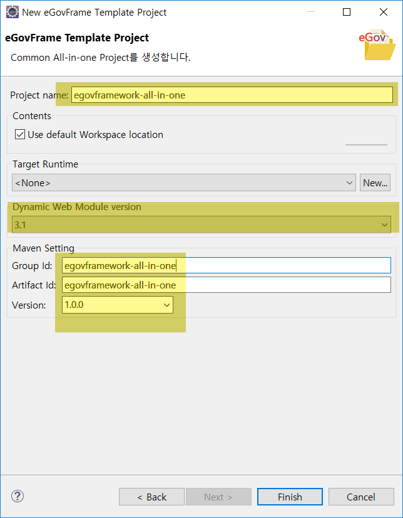This screenshot has height=518, width=403.
Task: Click the Artifact Id text field
Action: 227,285
